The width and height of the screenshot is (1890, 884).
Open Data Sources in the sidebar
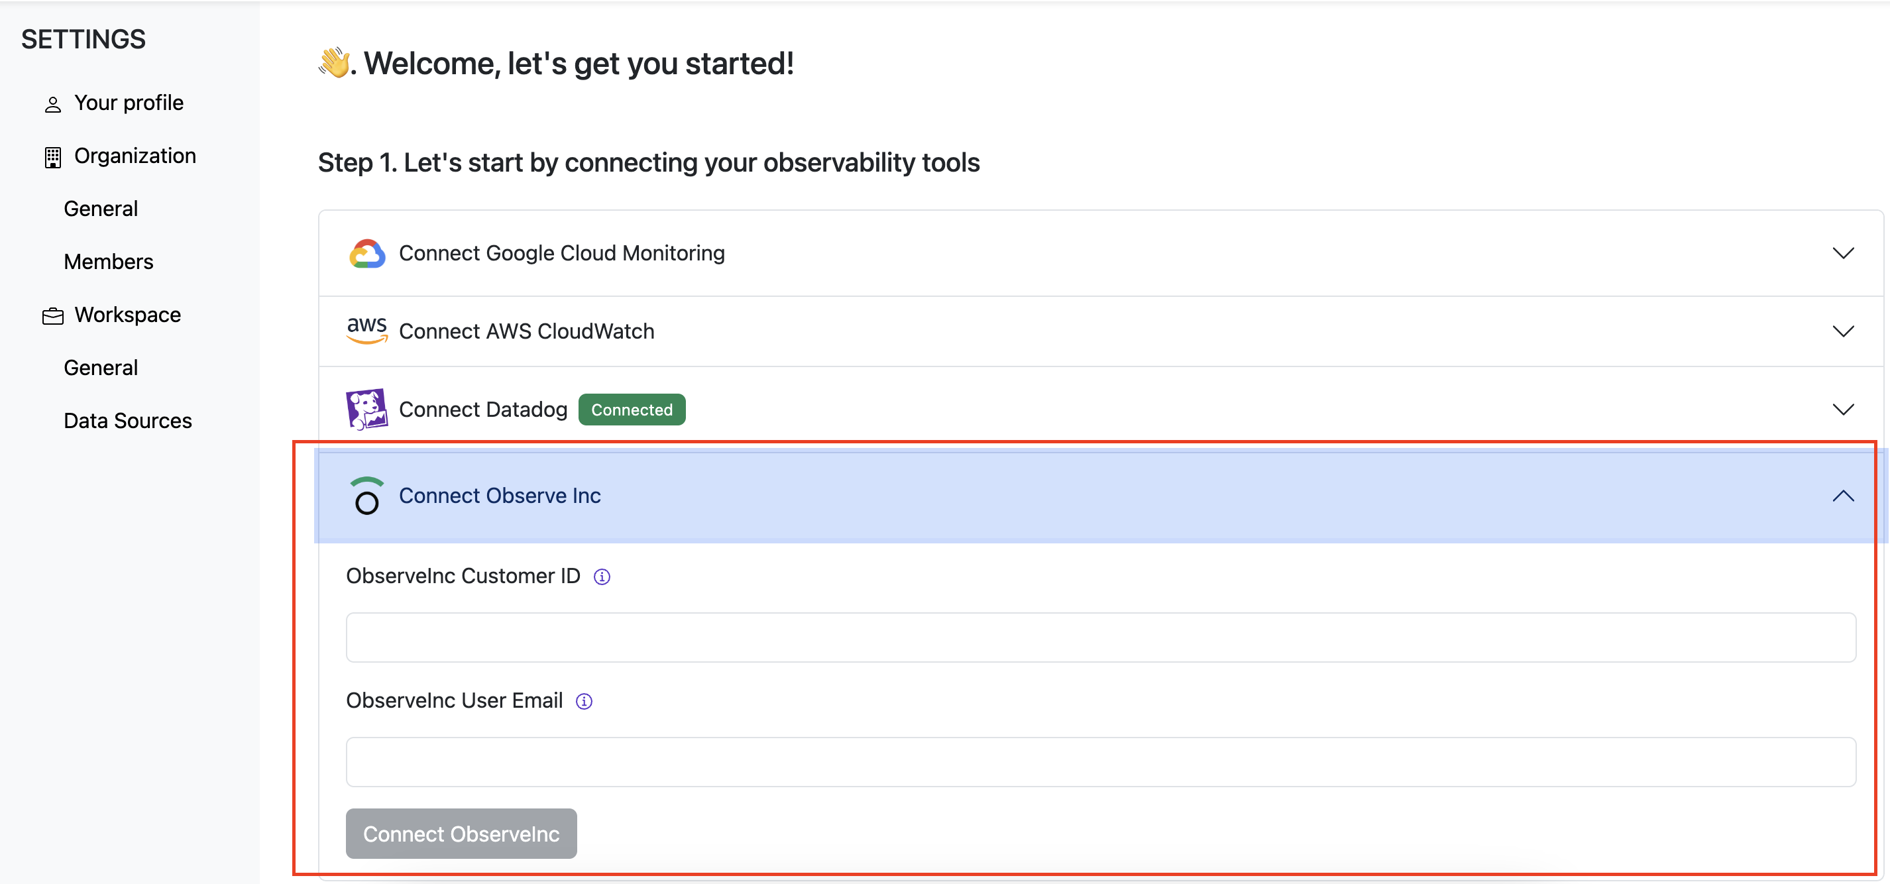pos(128,420)
